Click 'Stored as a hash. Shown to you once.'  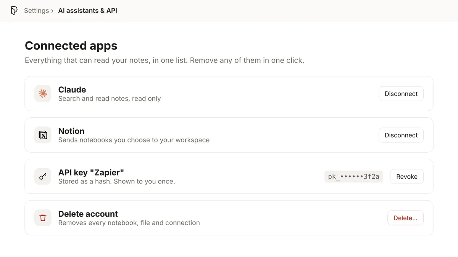pyautogui.click(x=116, y=182)
